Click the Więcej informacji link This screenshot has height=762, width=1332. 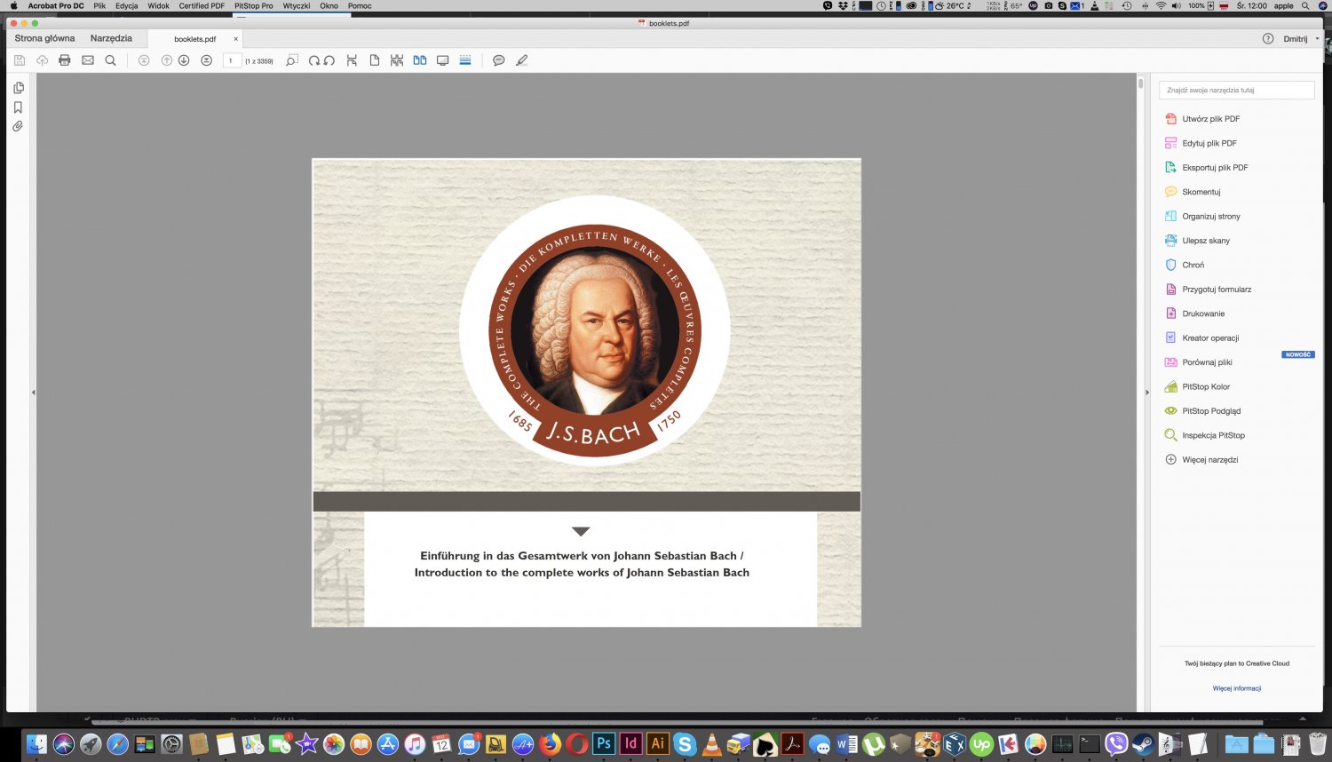click(x=1236, y=688)
